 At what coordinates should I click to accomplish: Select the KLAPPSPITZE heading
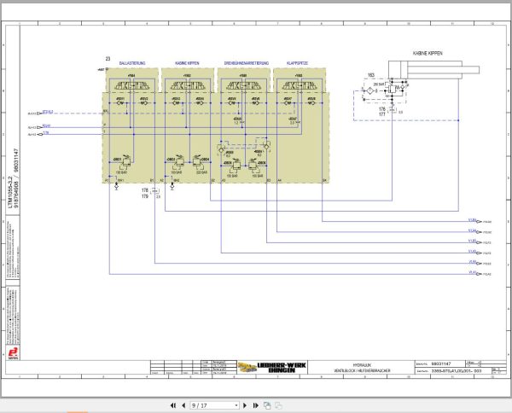pyautogui.click(x=297, y=63)
